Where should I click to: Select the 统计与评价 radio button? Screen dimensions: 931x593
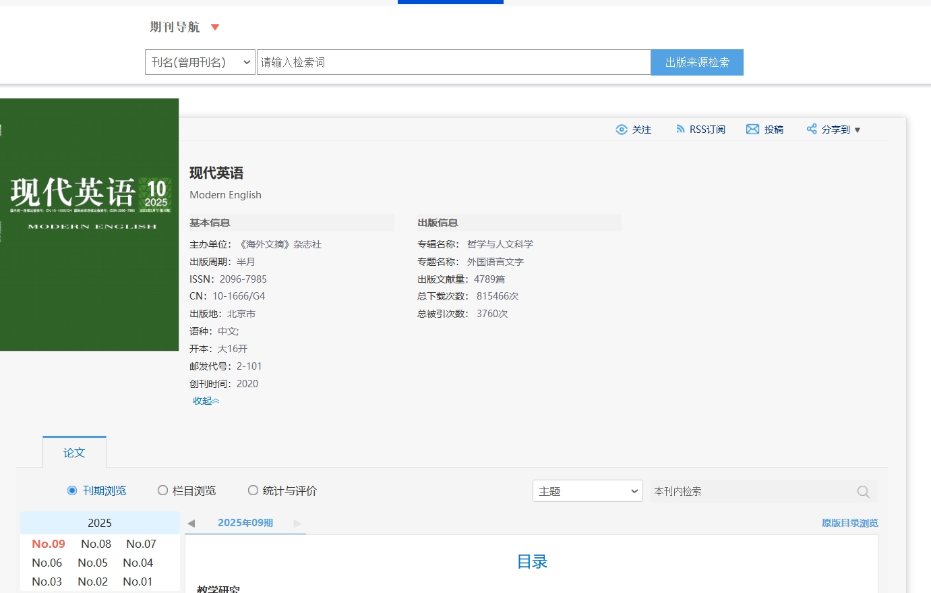tap(253, 490)
